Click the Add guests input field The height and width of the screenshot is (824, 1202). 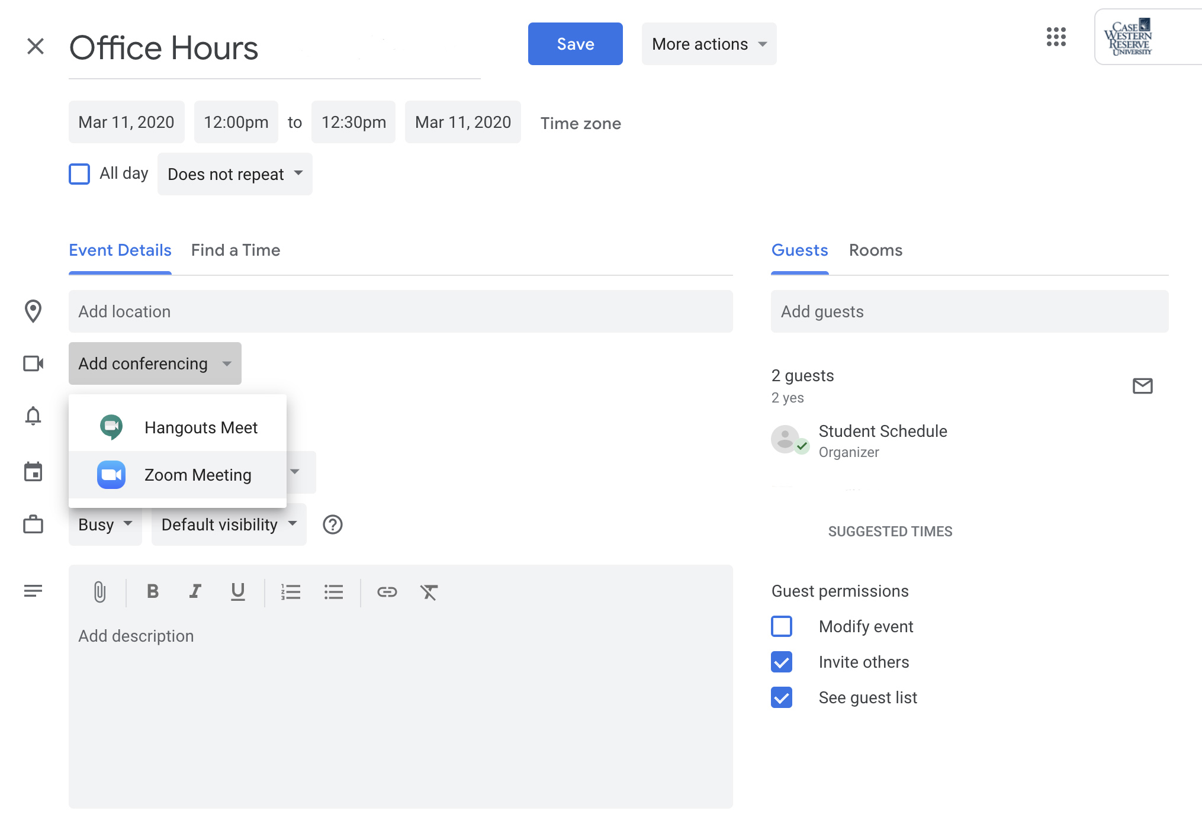tap(969, 311)
